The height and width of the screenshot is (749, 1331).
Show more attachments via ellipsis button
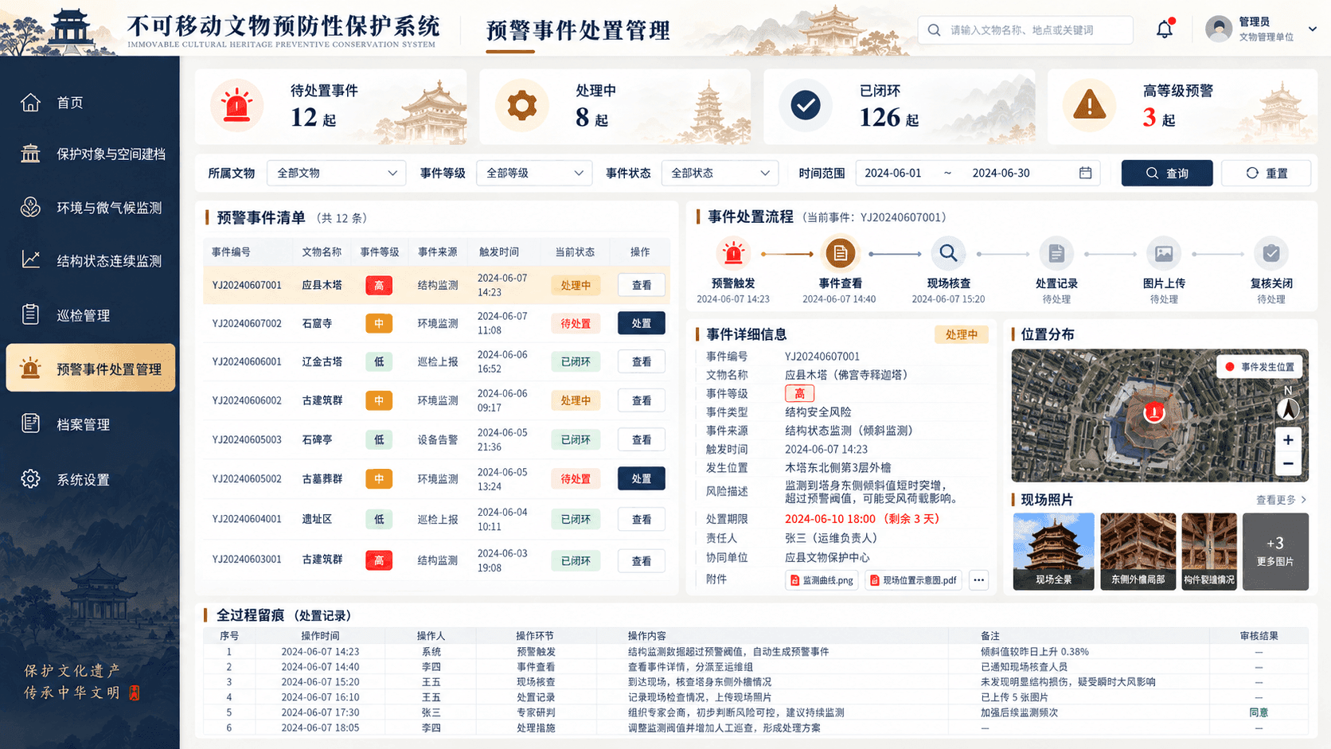(x=978, y=580)
